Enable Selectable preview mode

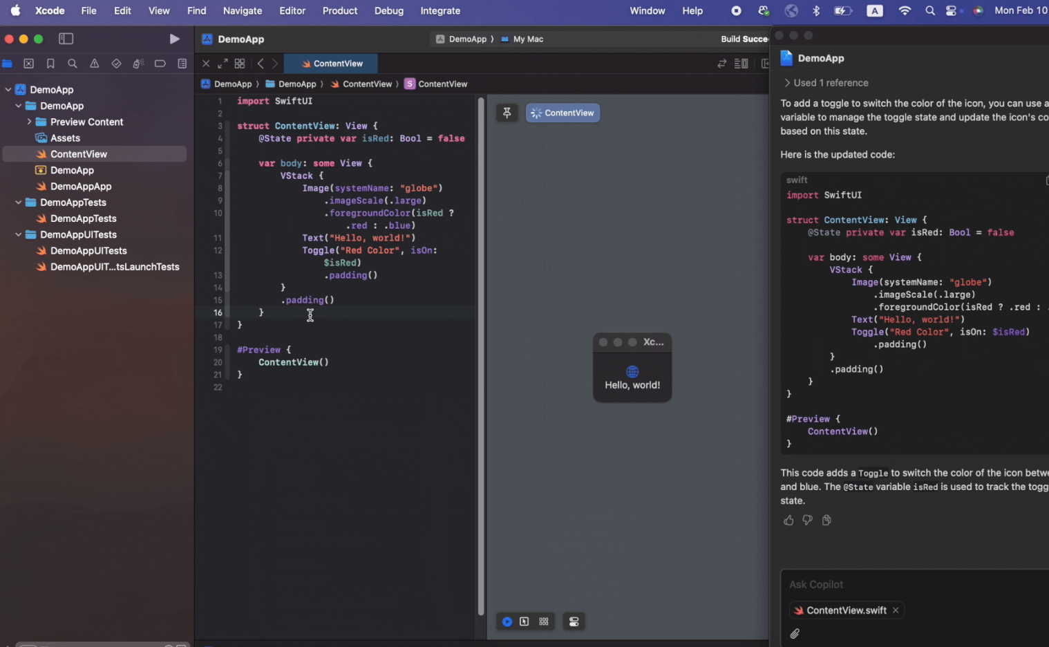pos(524,622)
